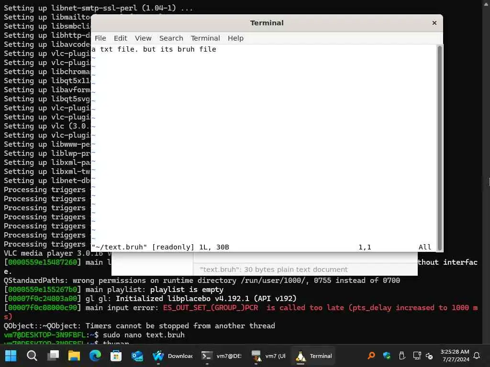Open Outlook from taskbar
This screenshot has width=490, height=367.
pyautogui.click(x=137, y=356)
